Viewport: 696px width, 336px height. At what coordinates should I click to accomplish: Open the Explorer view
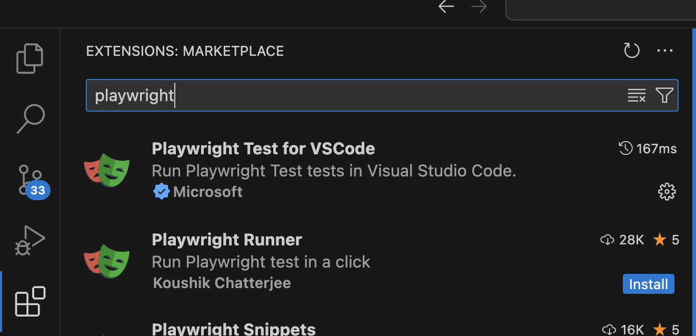(29, 58)
